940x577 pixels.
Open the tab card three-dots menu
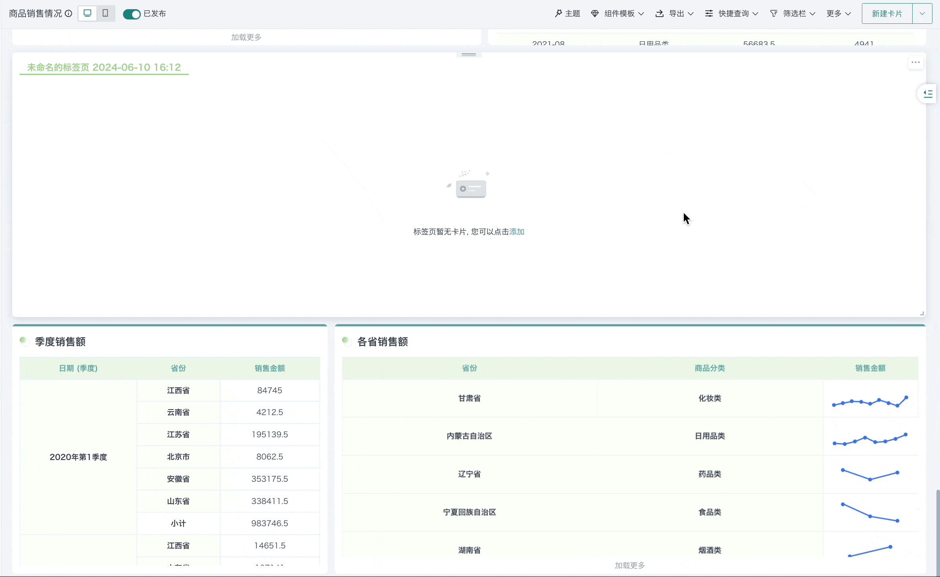(915, 62)
